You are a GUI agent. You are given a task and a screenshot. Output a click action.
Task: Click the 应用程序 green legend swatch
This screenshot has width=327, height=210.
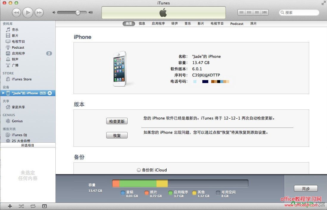[170, 193]
